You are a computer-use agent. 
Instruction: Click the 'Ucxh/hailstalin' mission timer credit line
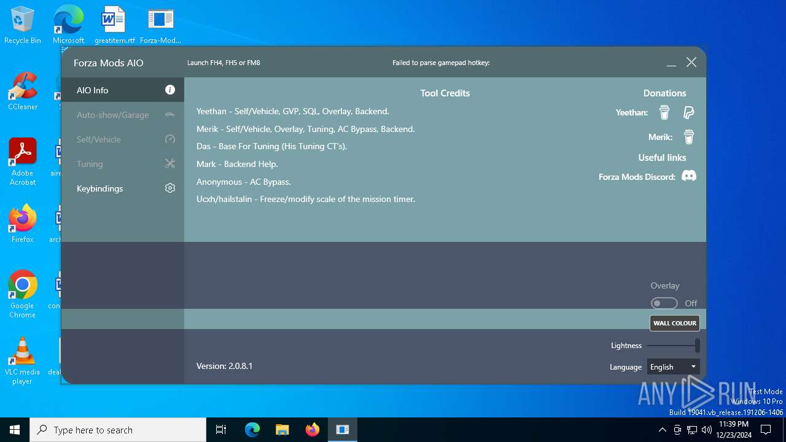306,199
